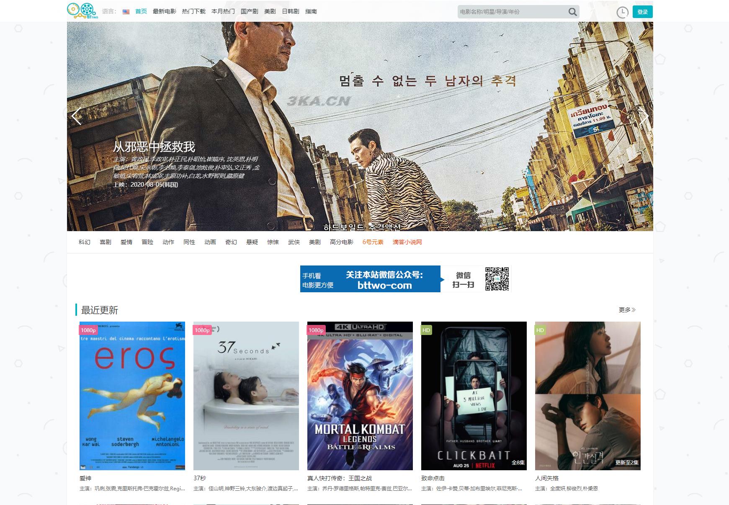Click the WeChat QR code image
The height and width of the screenshot is (505, 729).
pos(497,279)
